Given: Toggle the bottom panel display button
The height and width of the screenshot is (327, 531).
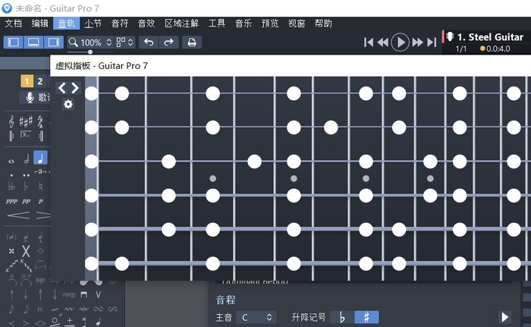Looking at the screenshot, I should coord(33,42).
